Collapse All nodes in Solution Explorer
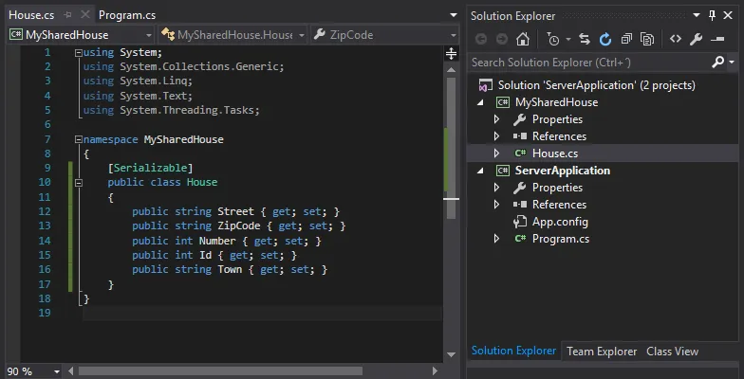Screen dimensions: 744x379 pos(626,40)
